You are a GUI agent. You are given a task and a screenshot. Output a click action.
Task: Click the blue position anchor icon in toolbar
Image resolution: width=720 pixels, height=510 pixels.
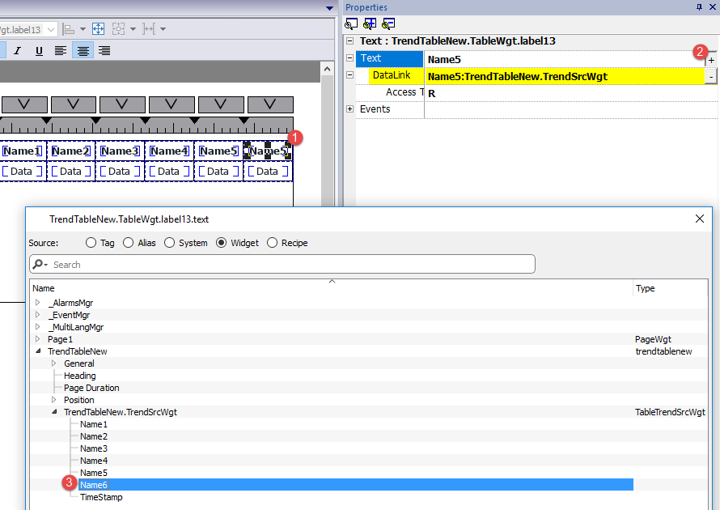tap(99, 28)
